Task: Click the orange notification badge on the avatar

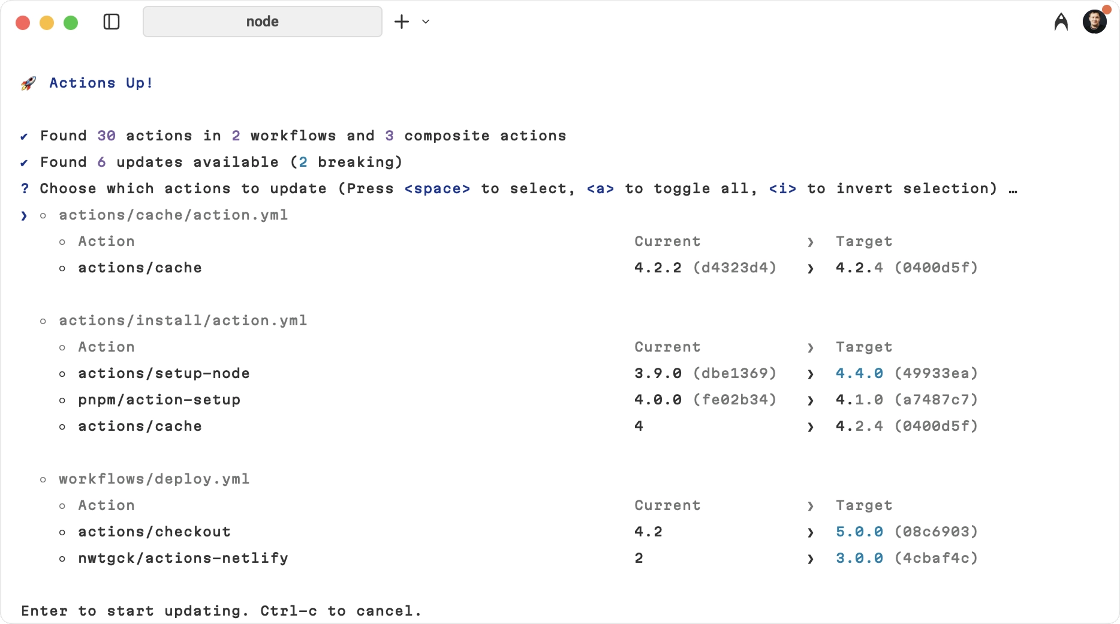Action: pyautogui.click(x=1105, y=10)
